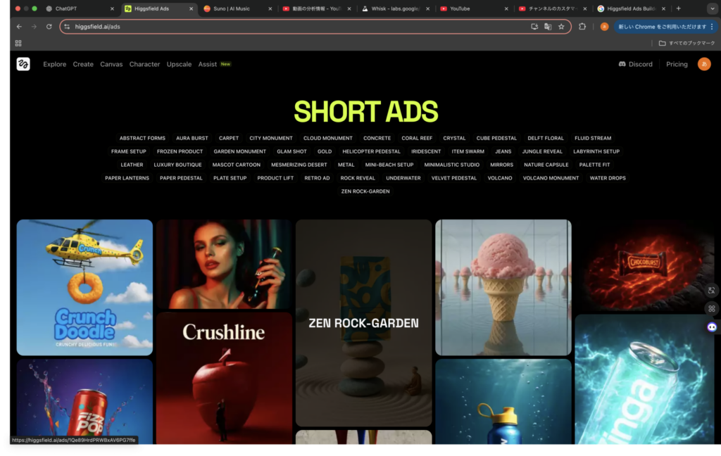Click the Higgsfield logo icon
The image size is (721, 456).
(23, 64)
